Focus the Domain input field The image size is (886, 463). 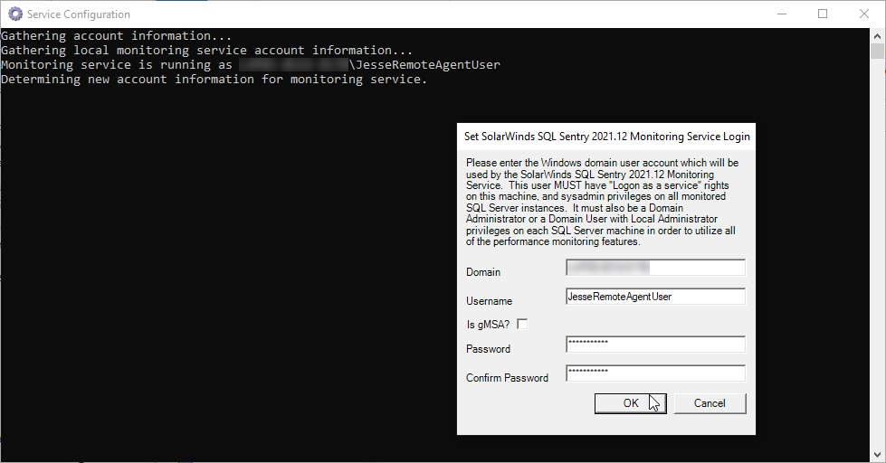click(x=655, y=268)
